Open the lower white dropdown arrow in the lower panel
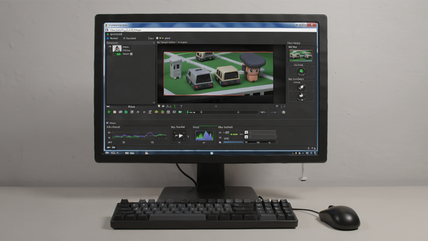Image resolution: width=428 pixels, height=241 pixels. tap(246, 137)
